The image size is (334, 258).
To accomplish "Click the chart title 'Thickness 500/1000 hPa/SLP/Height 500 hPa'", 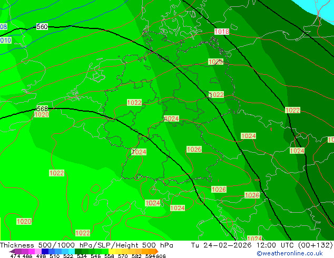I will pyautogui.click(x=86, y=245).
